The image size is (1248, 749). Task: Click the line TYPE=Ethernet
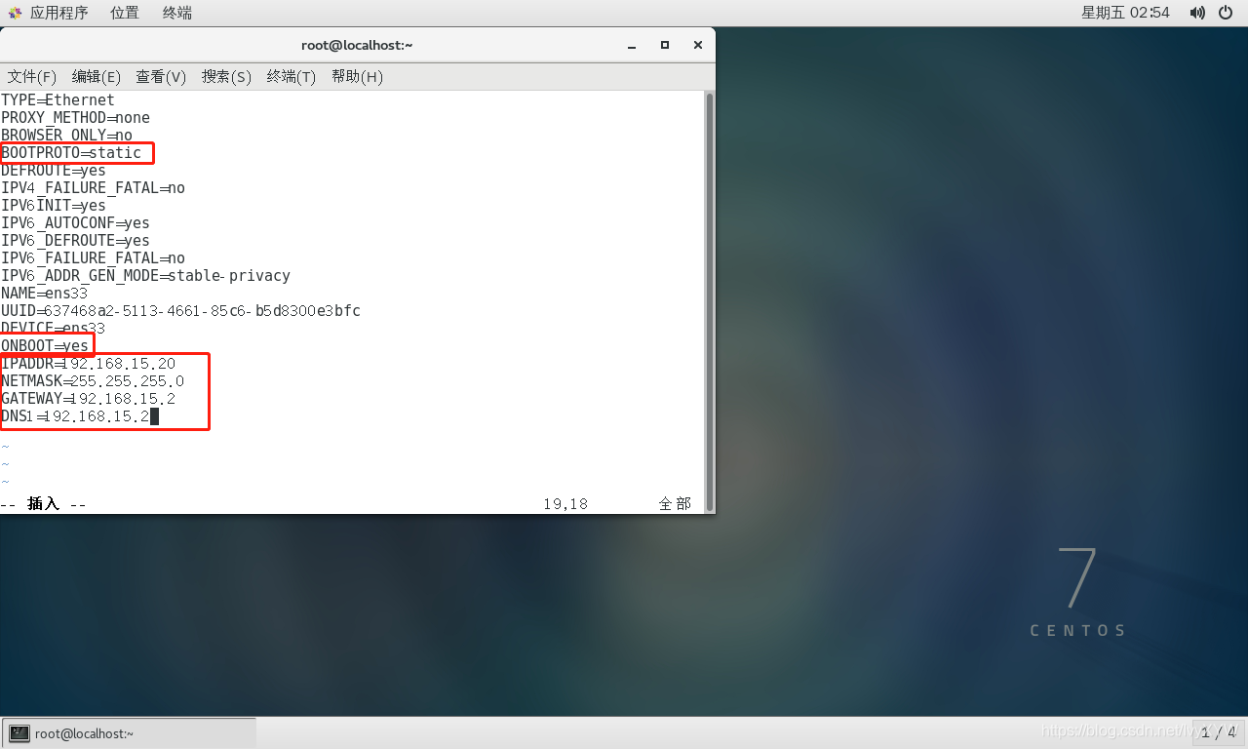pos(58,100)
